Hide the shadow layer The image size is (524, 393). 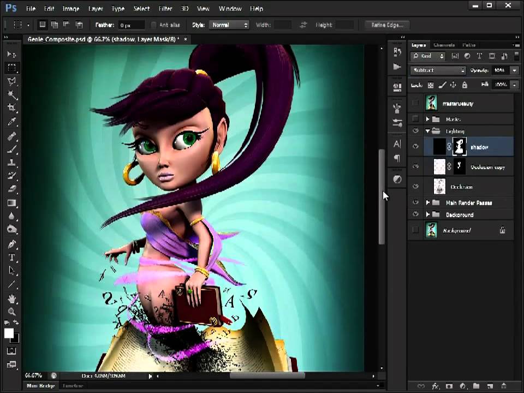415,146
